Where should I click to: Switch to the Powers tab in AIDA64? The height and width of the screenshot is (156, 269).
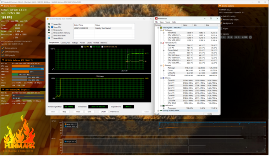[82, 42]
